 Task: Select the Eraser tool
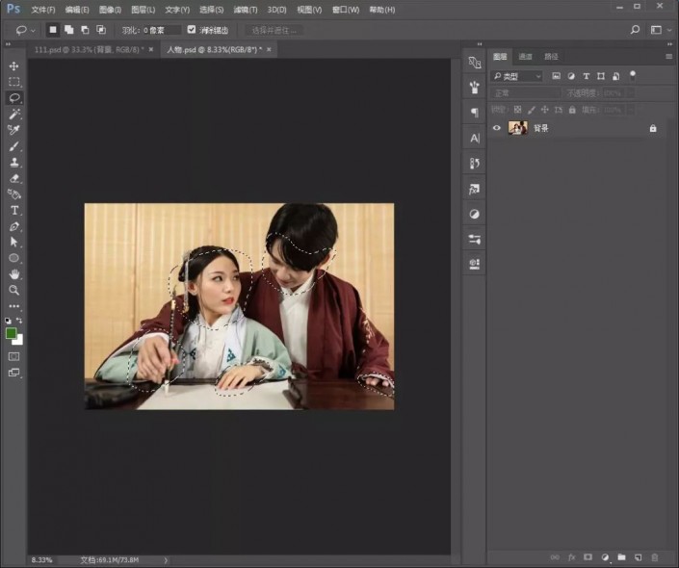[13, 178]
